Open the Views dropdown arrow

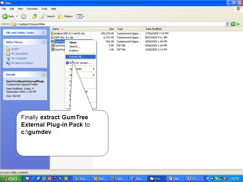(84, 16)
